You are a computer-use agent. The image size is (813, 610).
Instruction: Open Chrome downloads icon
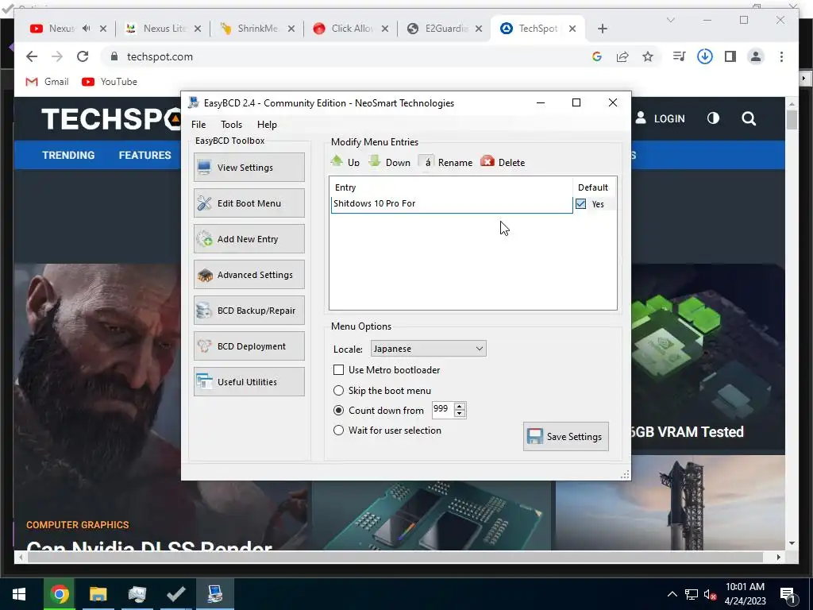705,56
